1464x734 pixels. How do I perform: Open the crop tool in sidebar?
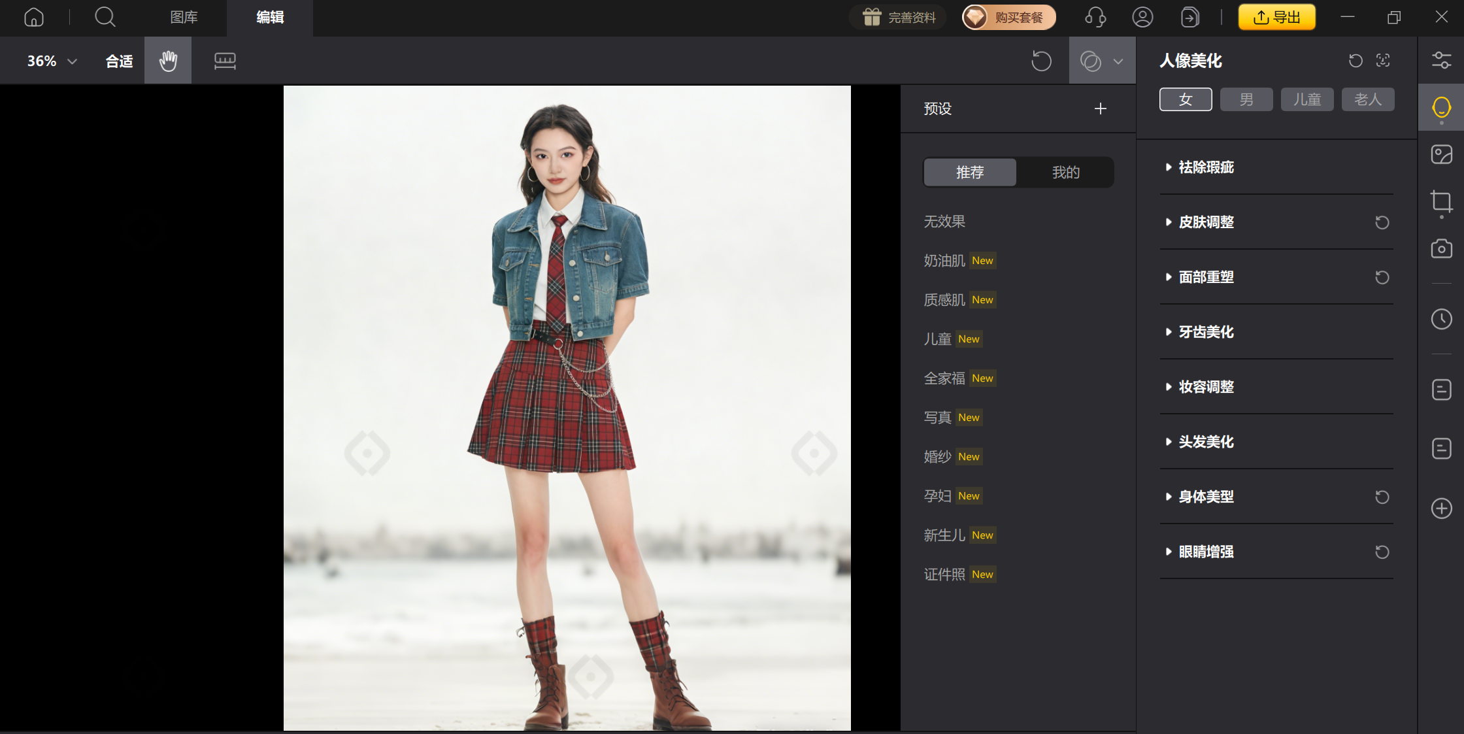[x=1441, y=201]
